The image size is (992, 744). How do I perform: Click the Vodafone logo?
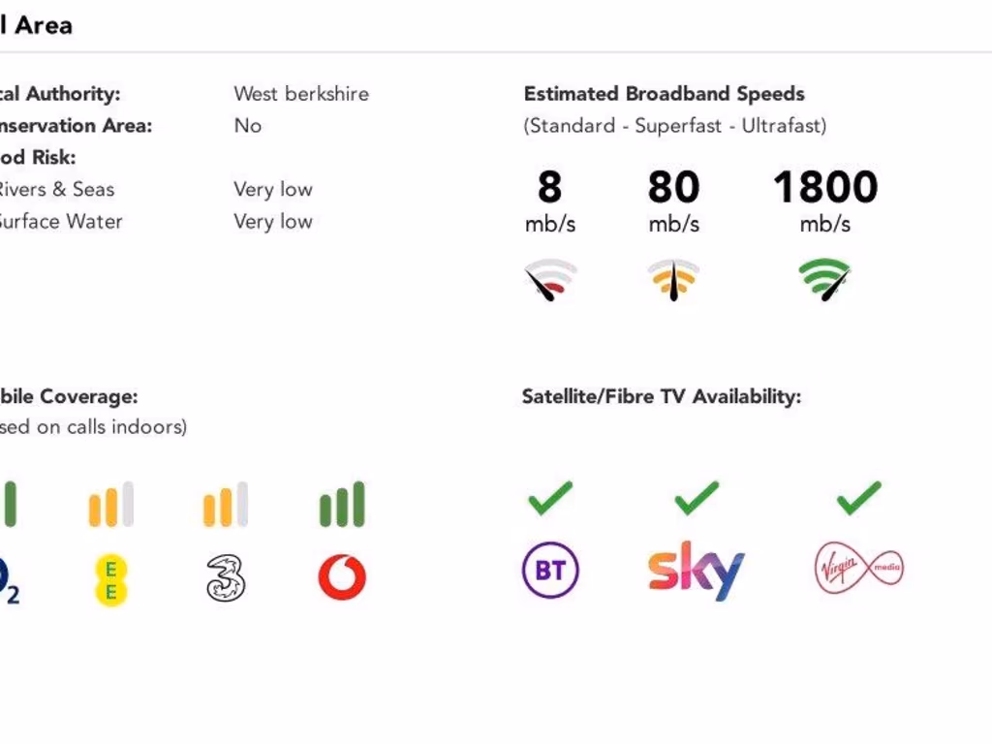[x=342, y=577]
